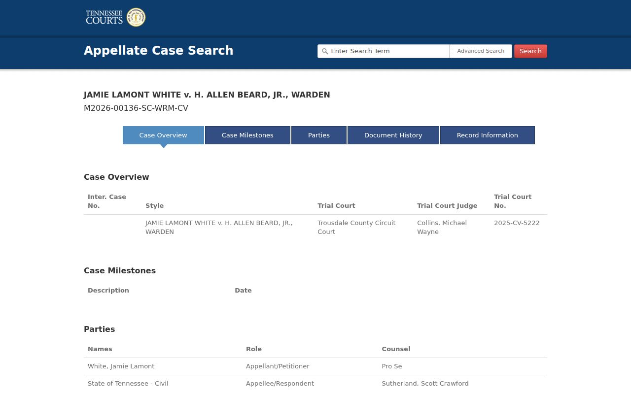Click the Tennessee Courts logo
This screenshot has height=394, width=631.
pyautogui.click(x=115, y=17)
